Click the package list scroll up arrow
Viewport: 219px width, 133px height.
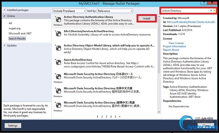tap(159, 16)
